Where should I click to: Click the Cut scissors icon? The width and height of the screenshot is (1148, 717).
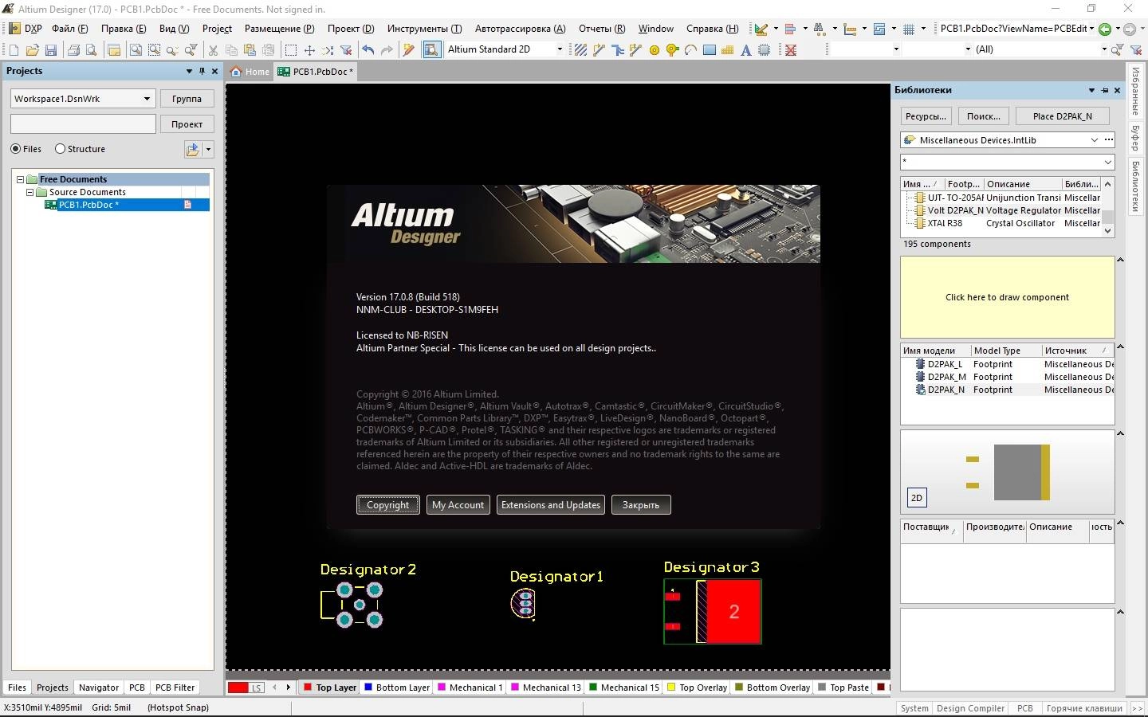pyautogui.click(x=213, y=49)
